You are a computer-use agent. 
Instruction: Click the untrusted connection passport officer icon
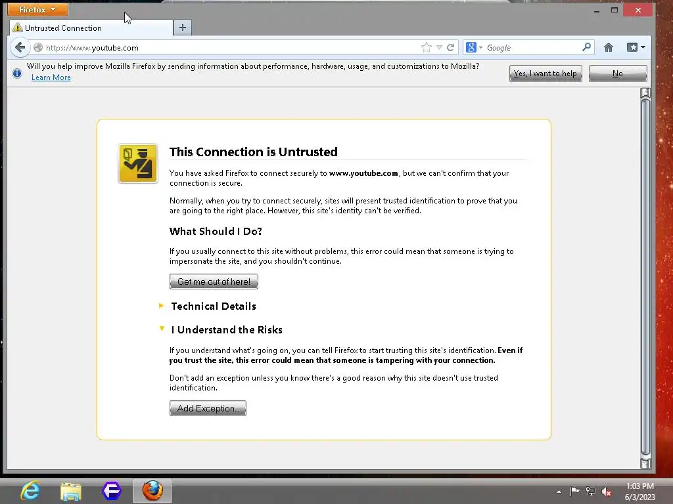pyautogui.click(x=138, y=163)
